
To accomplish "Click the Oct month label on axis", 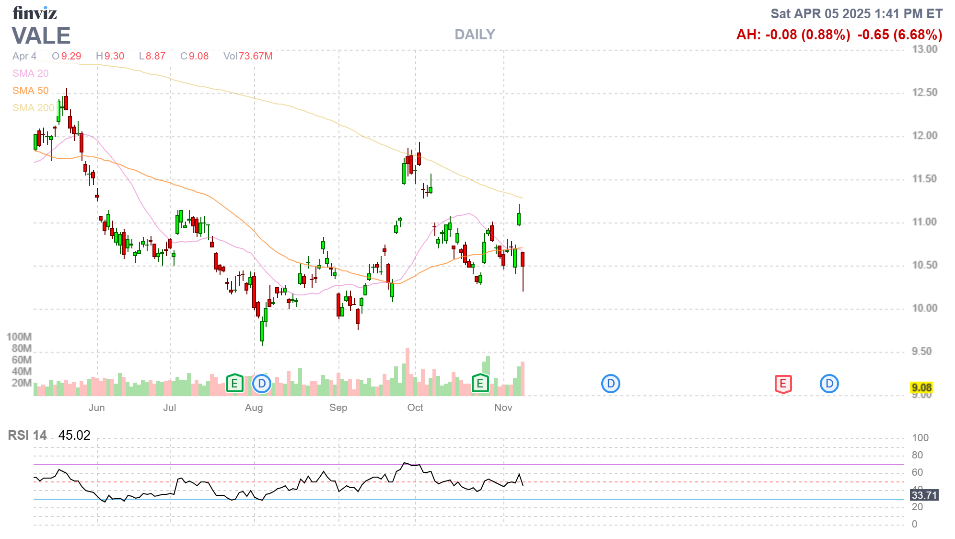I will (415, 408).
